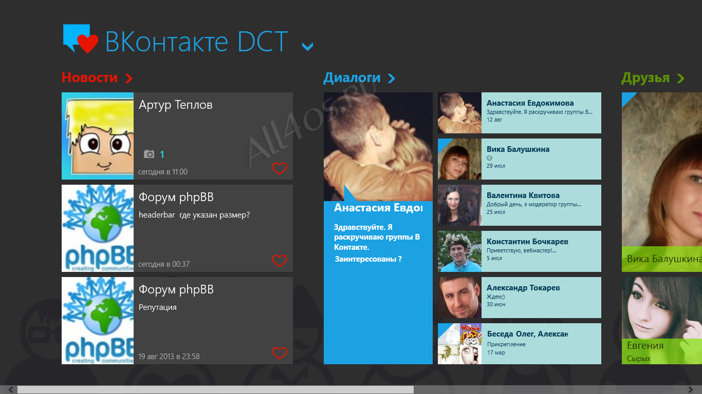Open dialog with Константин Бочкарев
Screen dimensions: 702x394
[x=520, y=251]
